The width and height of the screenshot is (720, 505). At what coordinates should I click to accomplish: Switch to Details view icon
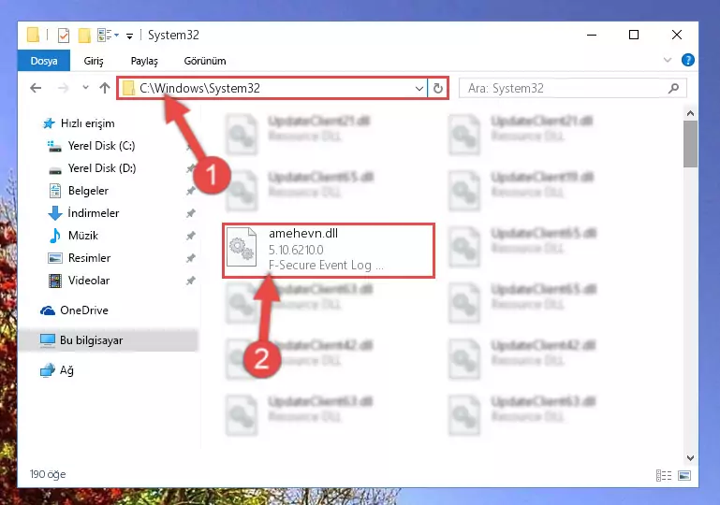[x=664, y=476]
